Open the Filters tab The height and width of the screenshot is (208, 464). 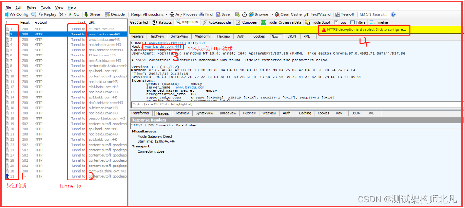358,22
